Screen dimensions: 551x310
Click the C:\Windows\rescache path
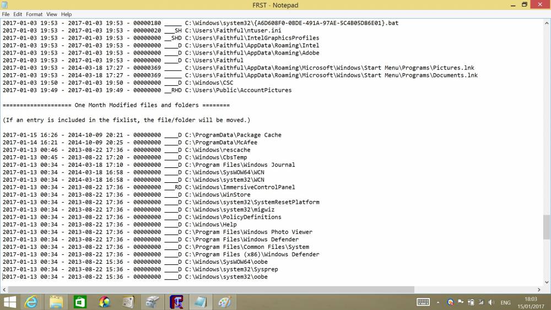[218, 150]
